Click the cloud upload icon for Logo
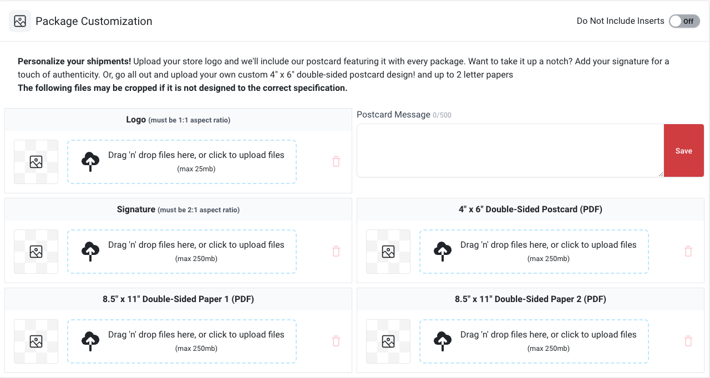This screenshot has height=378, width=710. (90, 162)
